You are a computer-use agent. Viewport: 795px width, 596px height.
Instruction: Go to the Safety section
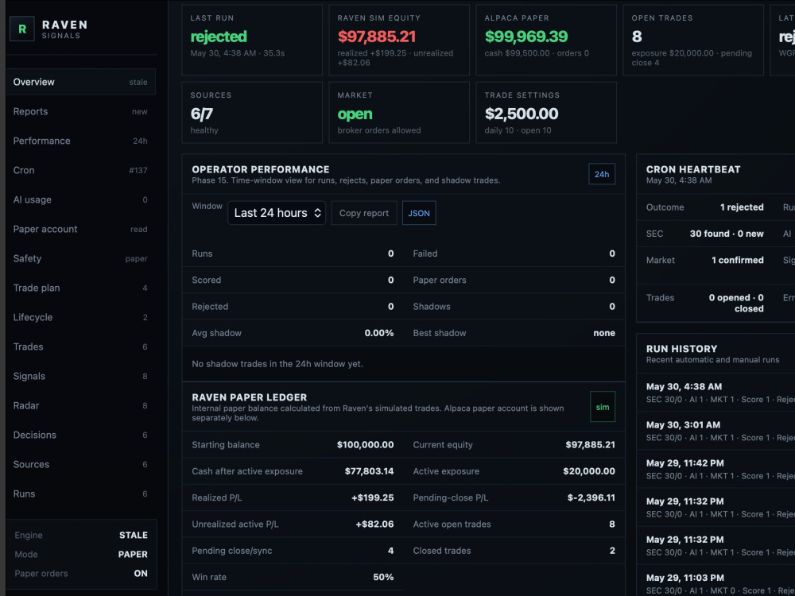pyautogui.click(x=80, y=258)
